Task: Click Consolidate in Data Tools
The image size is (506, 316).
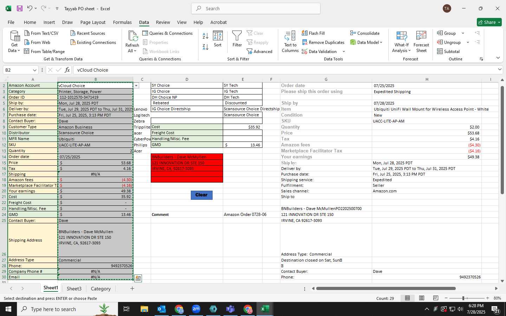Action: [x=365, y=33]
